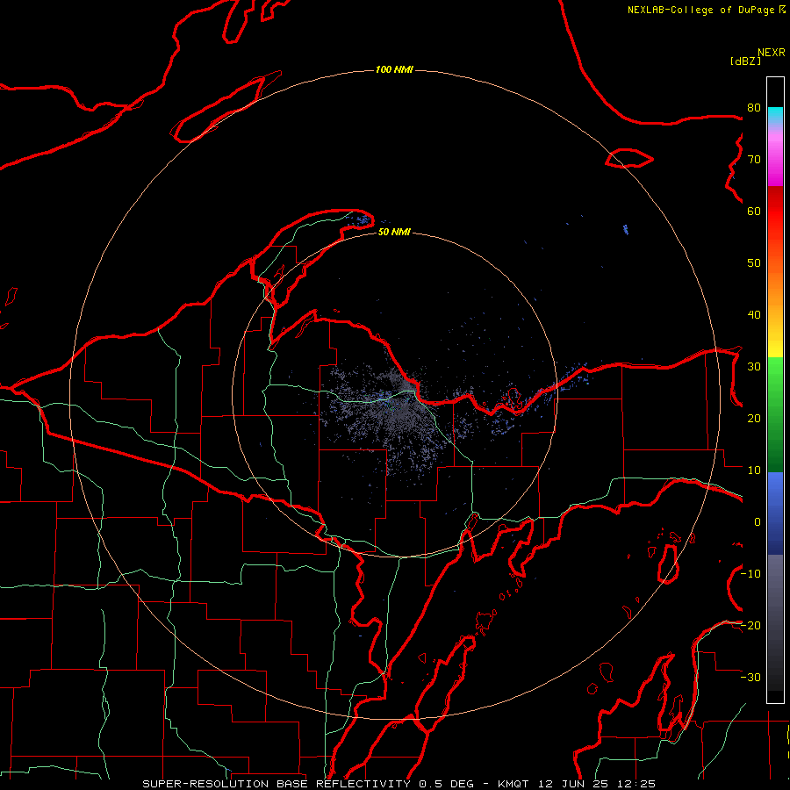Viewport: 790px width, 790px height.
Task: Click the [dBZ] unit label
Action: click(x=745, y=61)
